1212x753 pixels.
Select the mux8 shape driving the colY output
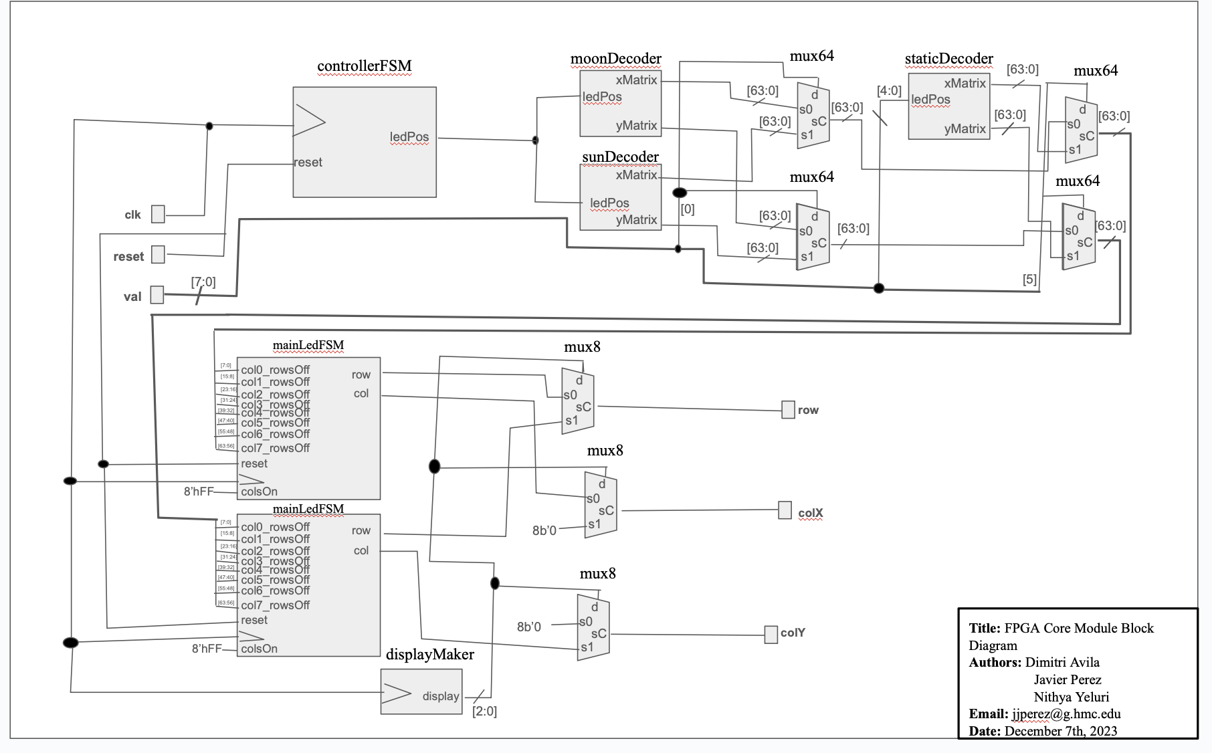point(593,628)
